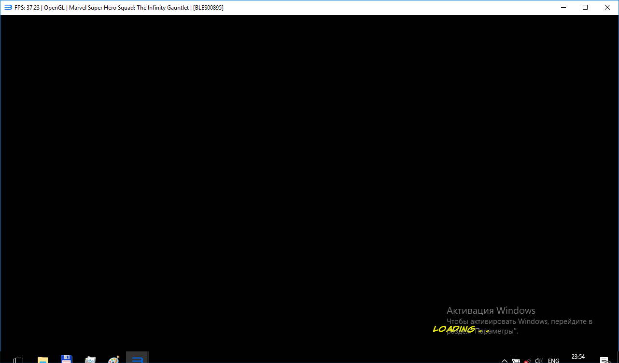Open the monitor chart taskbar app
619x363 pixels.
coord(90,360)
